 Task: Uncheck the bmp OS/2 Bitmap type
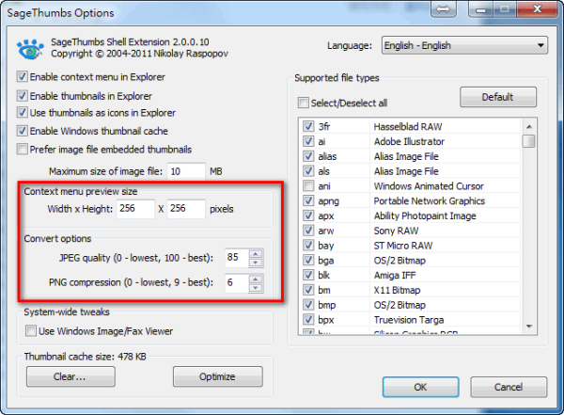(308, 305)
